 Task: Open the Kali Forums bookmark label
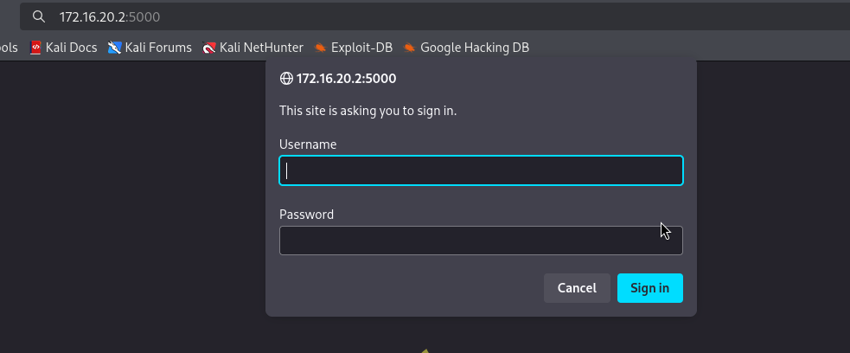[158, 48]
